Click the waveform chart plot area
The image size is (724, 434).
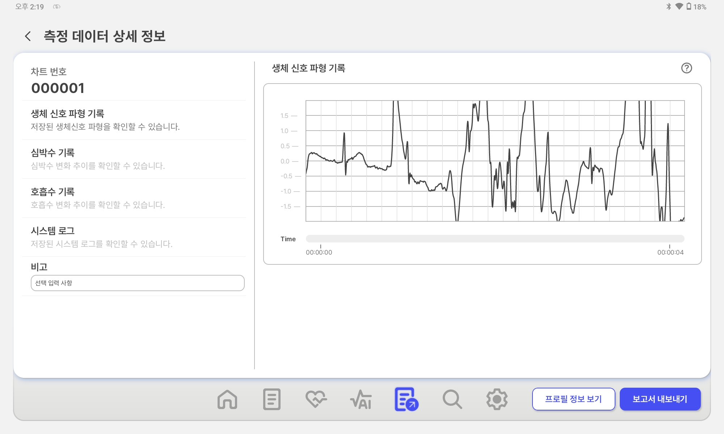(495, 161)
